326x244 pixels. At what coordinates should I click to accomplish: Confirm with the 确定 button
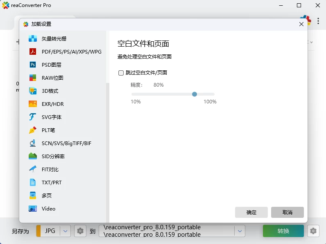click(x=251, y=212)
